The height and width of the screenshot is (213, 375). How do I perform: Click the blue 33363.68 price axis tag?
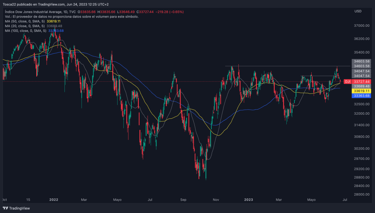[x=361, y=96]
